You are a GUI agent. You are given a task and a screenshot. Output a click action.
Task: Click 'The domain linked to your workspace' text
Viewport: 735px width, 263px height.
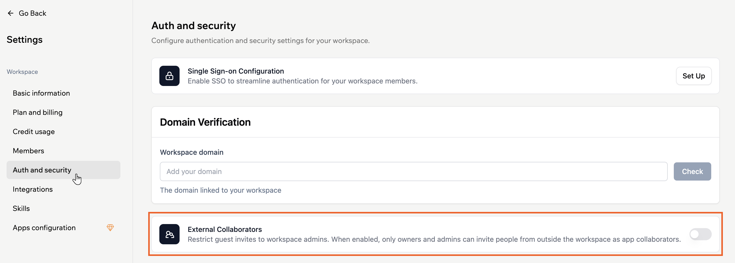coord(221,190)
